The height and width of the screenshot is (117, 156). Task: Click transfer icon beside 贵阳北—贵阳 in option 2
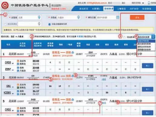(73, 76)
